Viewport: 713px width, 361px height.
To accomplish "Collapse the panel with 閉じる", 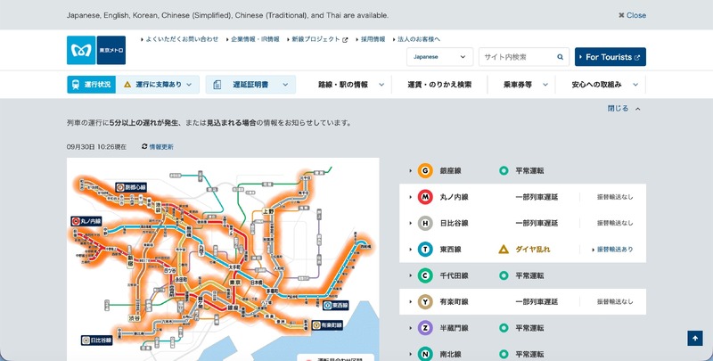I will point(624,108).
